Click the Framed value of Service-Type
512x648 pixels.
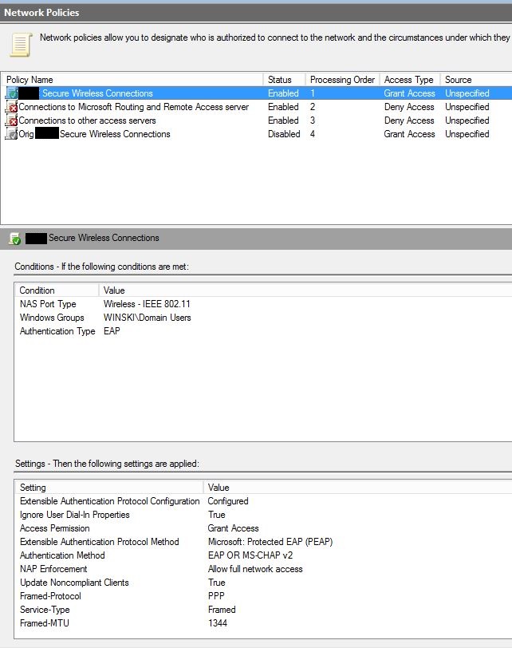point(222,610)
